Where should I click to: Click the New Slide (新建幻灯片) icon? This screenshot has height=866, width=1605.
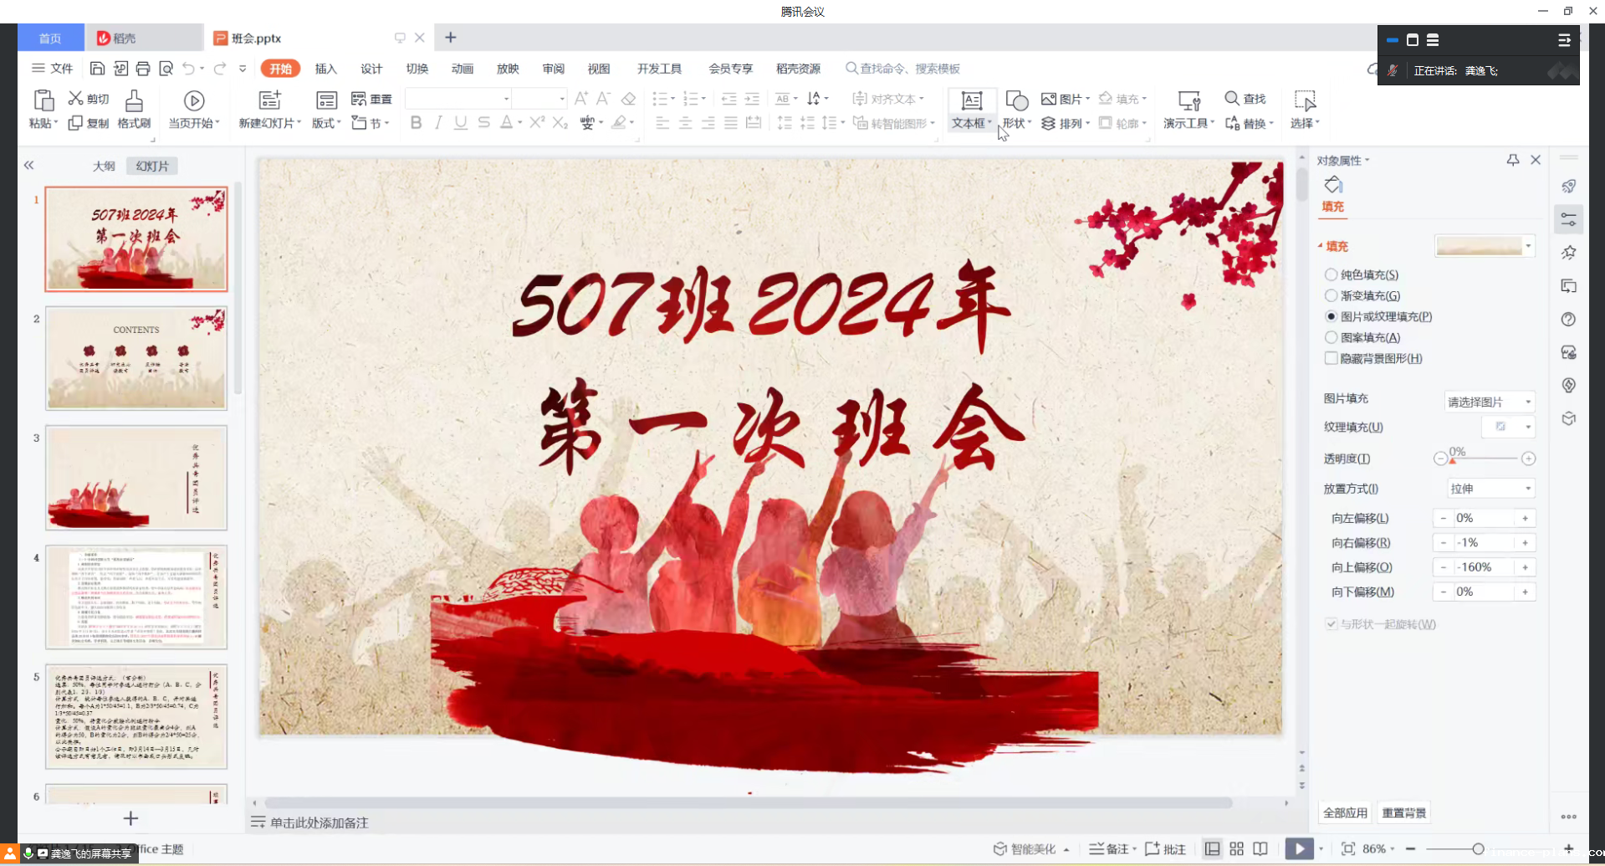(269, 101)
